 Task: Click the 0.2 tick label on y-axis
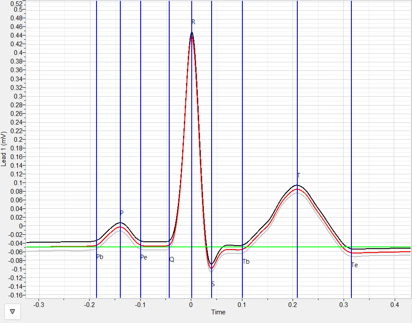(x=19, y=139)
